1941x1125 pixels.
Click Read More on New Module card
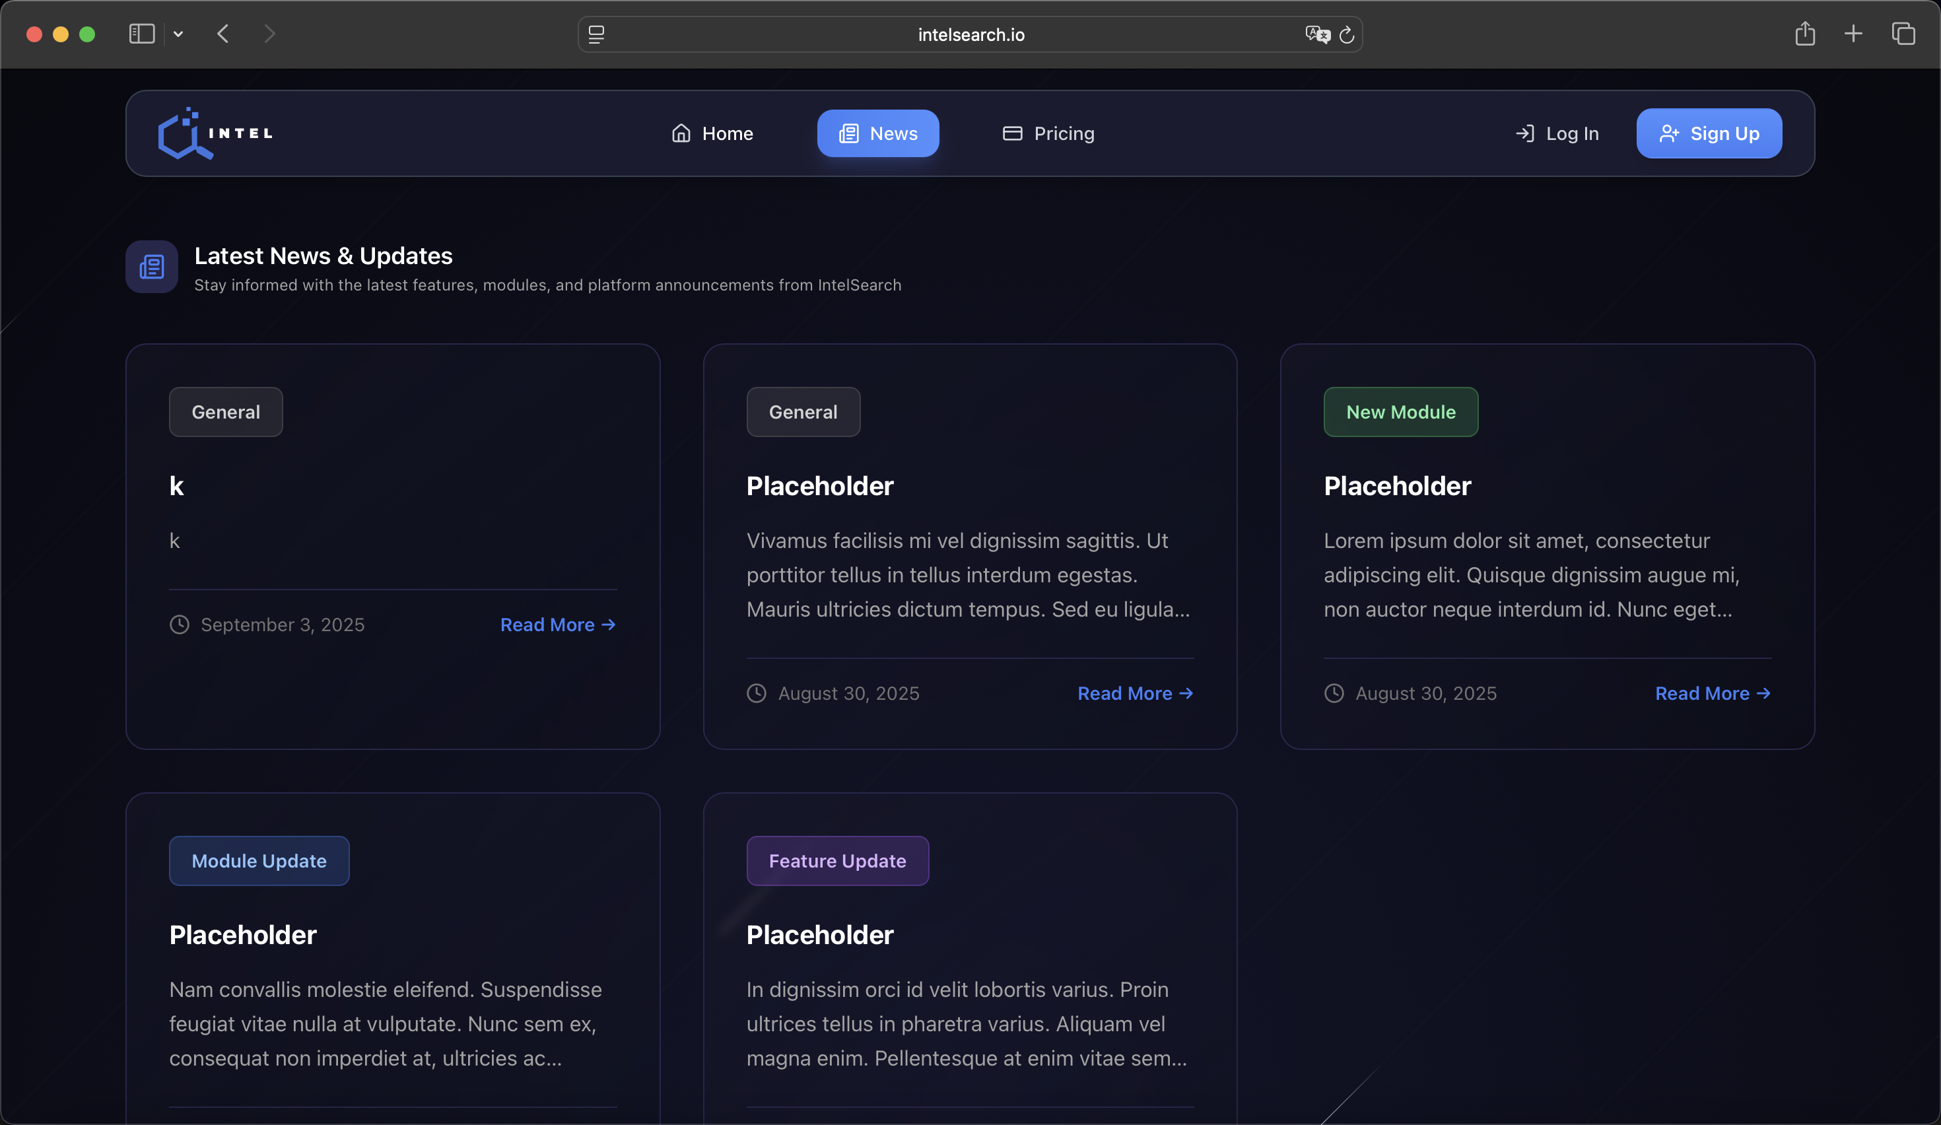1713,693
